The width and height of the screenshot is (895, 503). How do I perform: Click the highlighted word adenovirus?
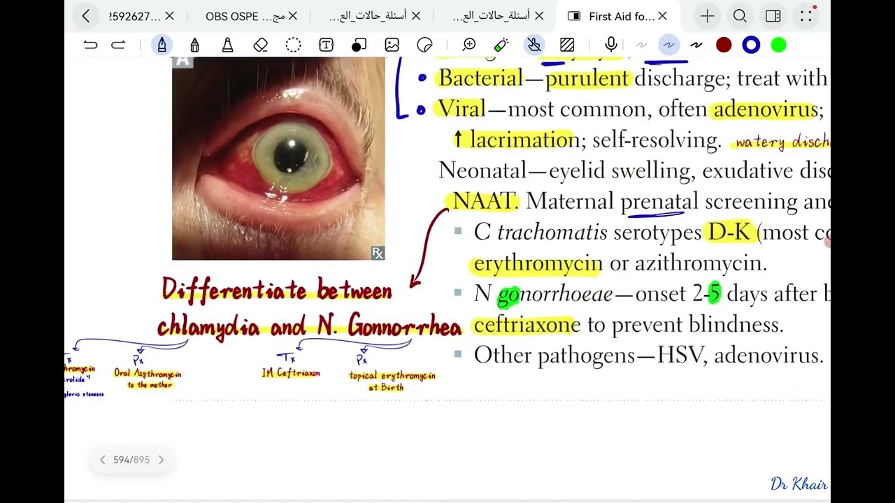(x=765, y=110)
